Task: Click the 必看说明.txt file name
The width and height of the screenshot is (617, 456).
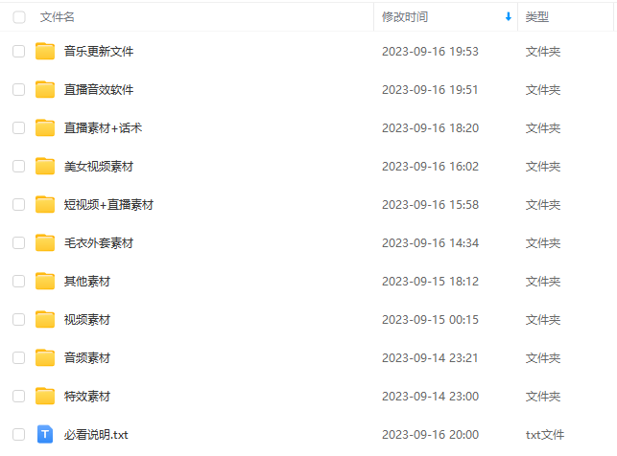Action: (x=96, y=435)
